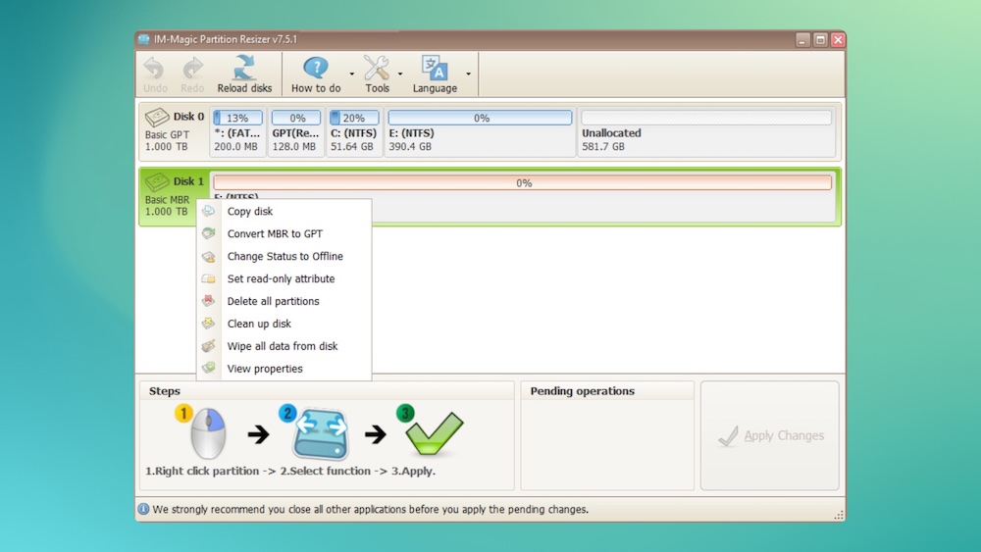The image size is (981, 552).
Task: Select the Disk 1 drive icon
Action: pos(157,181)
